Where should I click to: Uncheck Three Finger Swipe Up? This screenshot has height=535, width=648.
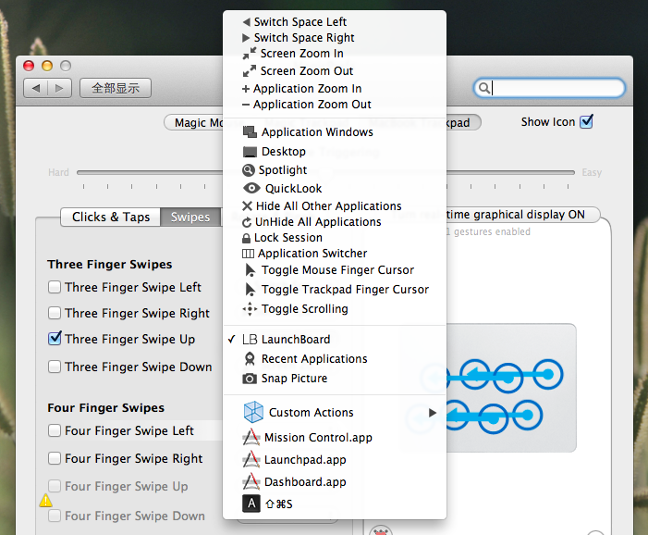(55, 340)
